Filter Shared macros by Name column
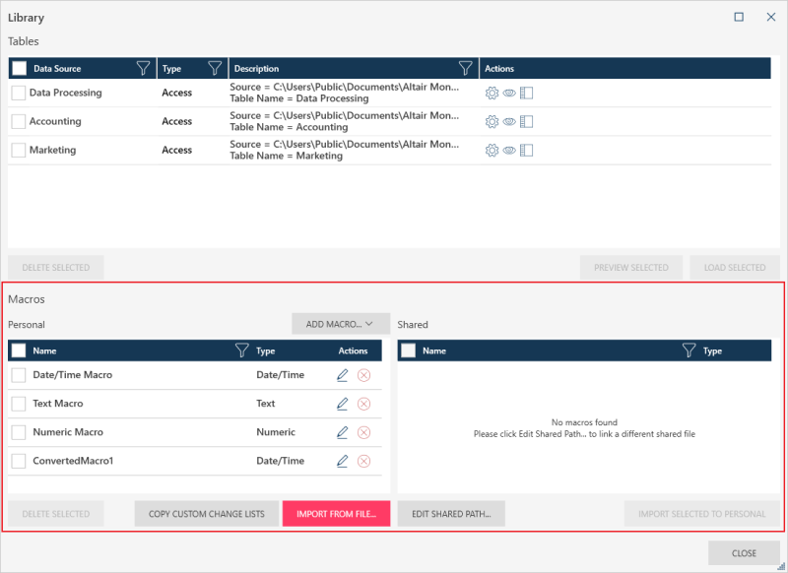 click(x=690, y=350)
